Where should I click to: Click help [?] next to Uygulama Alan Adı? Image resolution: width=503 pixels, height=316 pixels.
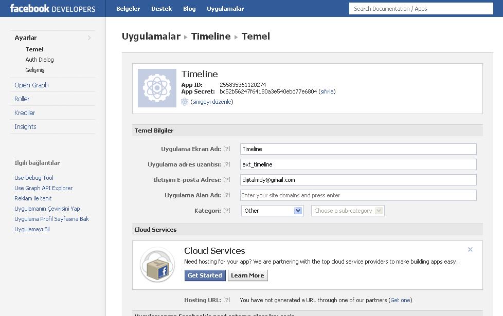227,195
